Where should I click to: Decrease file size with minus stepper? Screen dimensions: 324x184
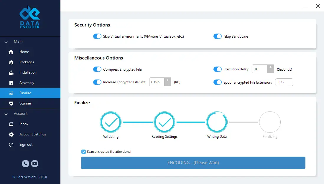point(167,84)
